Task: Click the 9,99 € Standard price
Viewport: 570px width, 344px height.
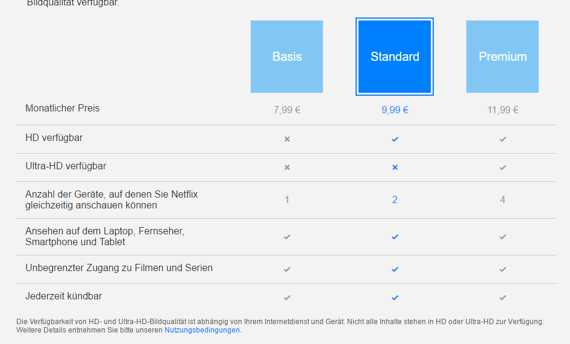Action: pos(395,110)
